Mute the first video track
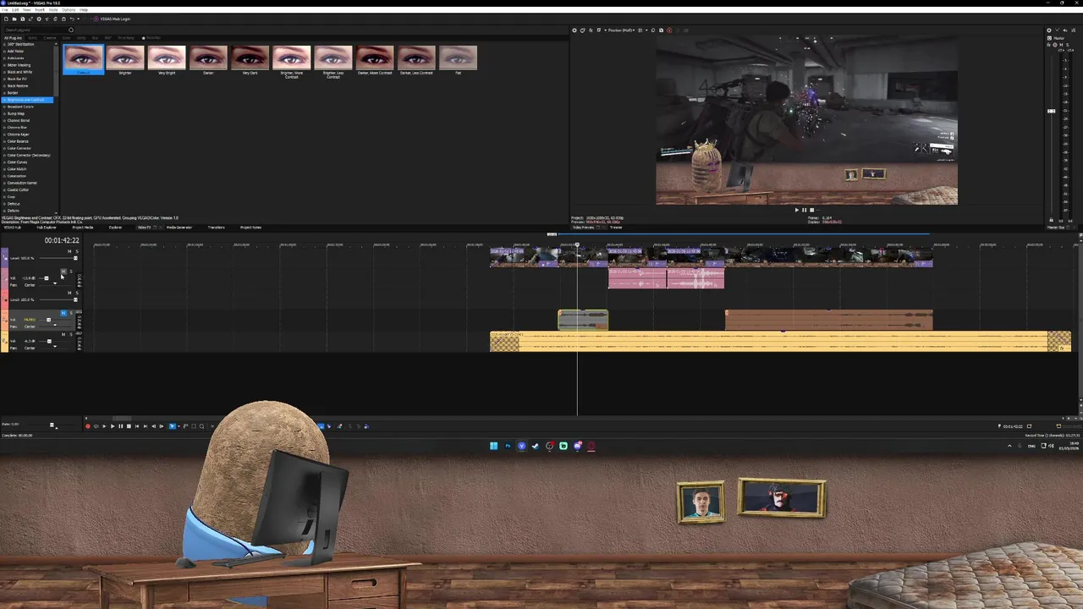 point(69,251)
